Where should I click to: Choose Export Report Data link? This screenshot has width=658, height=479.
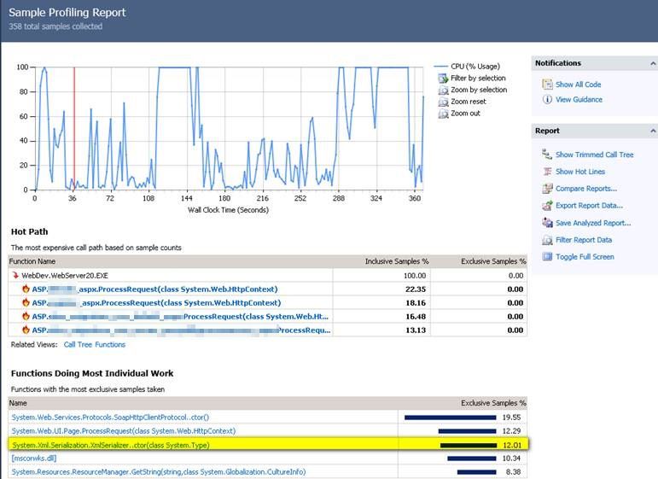click(589, 206)
